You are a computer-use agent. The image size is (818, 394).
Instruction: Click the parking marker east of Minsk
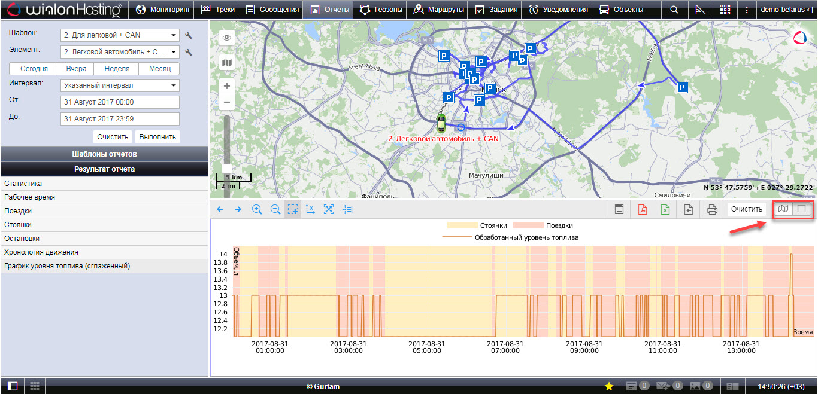coord(682,88)
